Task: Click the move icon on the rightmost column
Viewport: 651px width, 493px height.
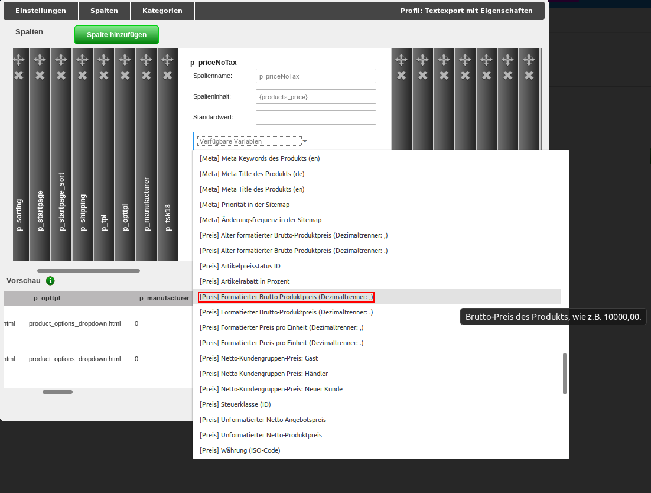Action: pos(528,58)
